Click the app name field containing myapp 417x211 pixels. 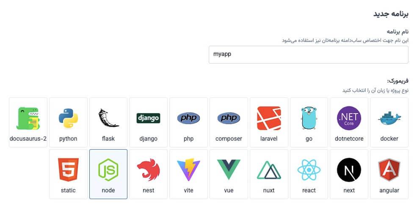click(x=308, y=55)
